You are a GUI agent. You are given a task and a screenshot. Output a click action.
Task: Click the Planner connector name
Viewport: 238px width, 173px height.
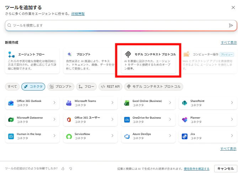(x=195, y=118)
